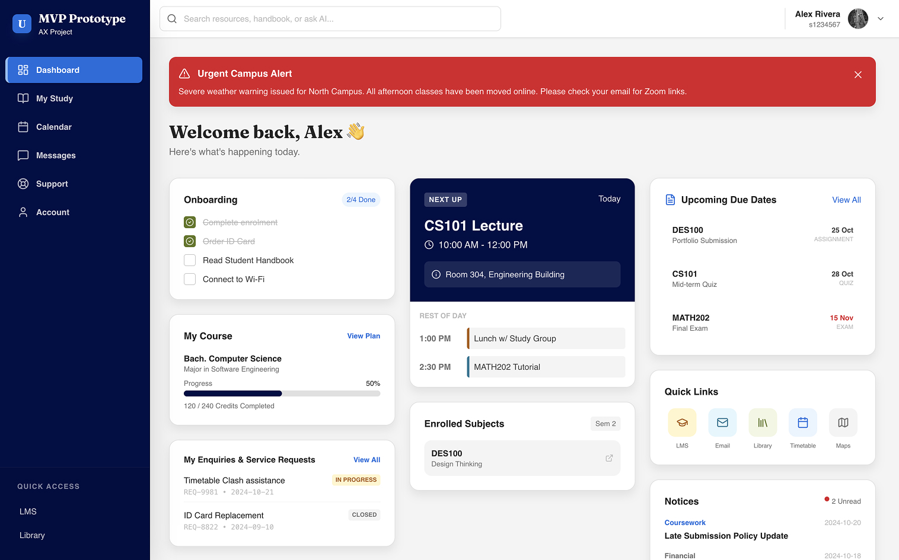The height and width of the screenshot is (560, 899).
Task: Click View Plan link in My Course
Action: pos(364,336)
